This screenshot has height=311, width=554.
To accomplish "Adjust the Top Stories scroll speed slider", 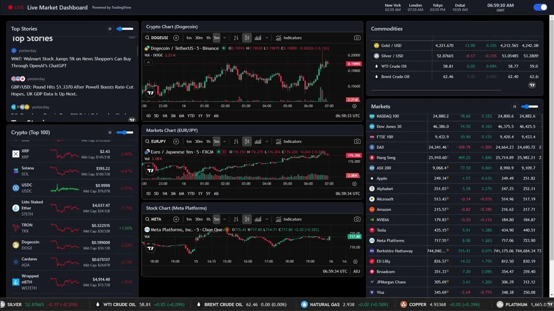I will [x=125, y=29].
